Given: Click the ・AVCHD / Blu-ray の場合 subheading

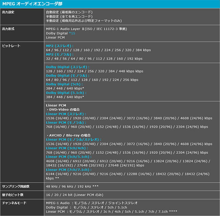Looking at the screenshot, I should [x=69, y=135].
